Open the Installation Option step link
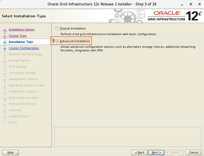 pyautogui.click(x=21, y=29)
